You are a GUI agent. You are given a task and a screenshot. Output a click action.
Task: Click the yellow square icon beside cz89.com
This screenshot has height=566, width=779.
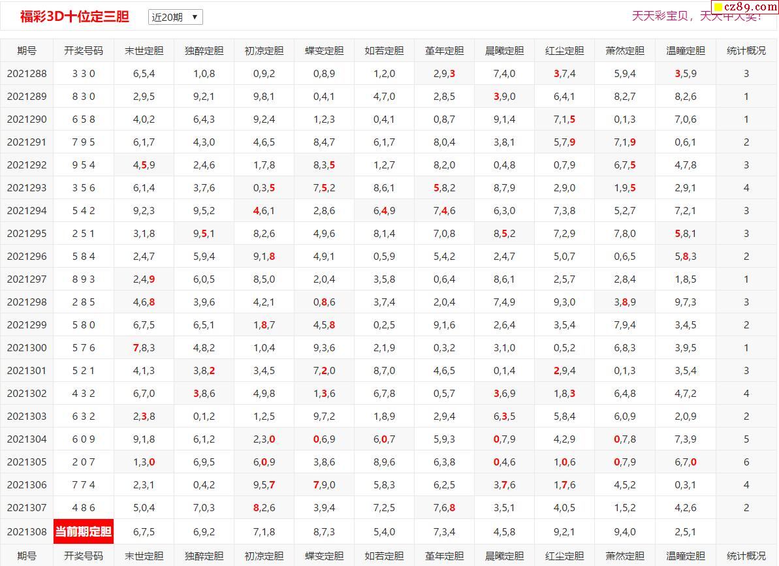[x=718, y=7]
